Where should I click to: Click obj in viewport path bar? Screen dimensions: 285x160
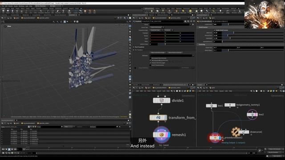(x=11, y=18)
